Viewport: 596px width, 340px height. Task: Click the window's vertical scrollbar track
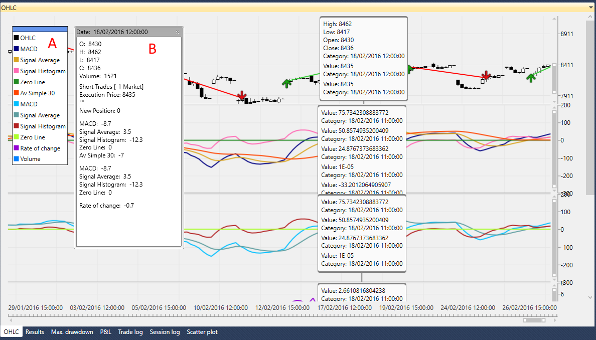coord(590,157)
